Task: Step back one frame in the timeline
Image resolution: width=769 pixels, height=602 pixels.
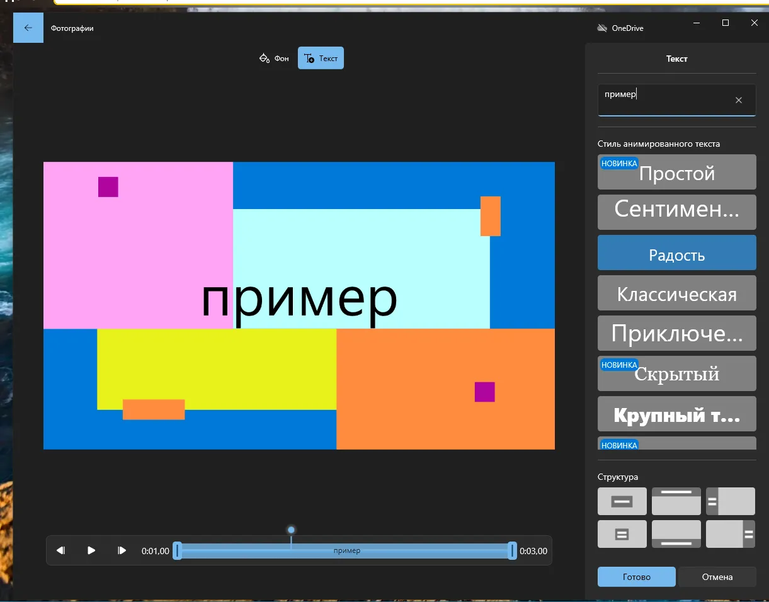Action: [60, 550]
